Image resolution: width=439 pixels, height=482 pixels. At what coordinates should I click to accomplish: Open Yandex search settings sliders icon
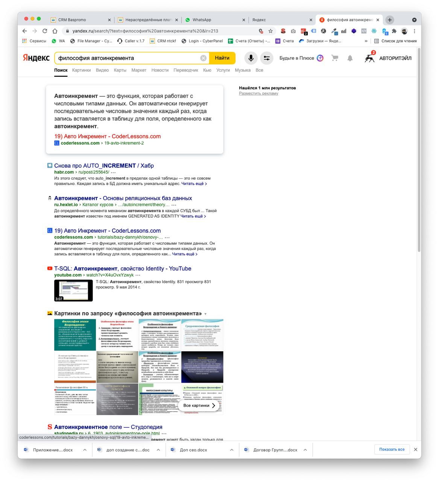(267, 58)
